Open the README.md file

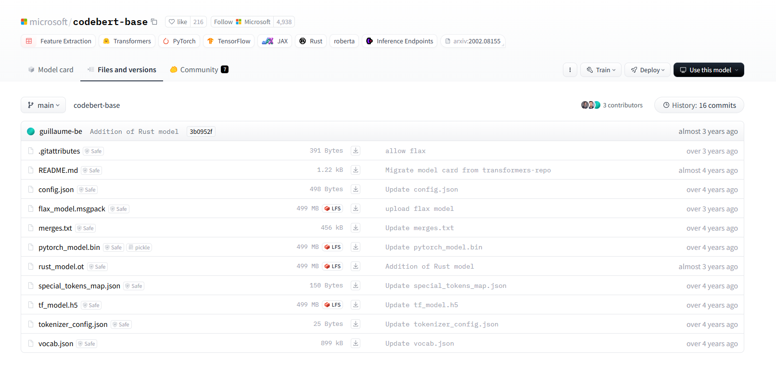pyautogui.click(x=58, y=170)
